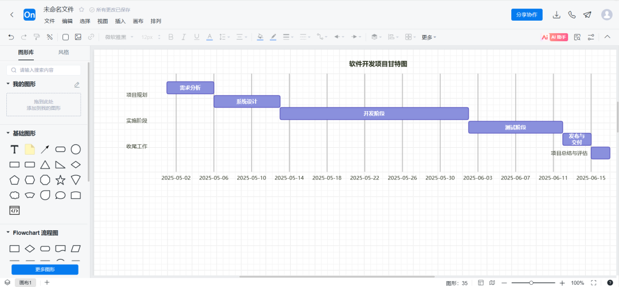Screen dimensions: 619x287
Task: Toggle fullscreen mode icon
Action: point(593,282)
